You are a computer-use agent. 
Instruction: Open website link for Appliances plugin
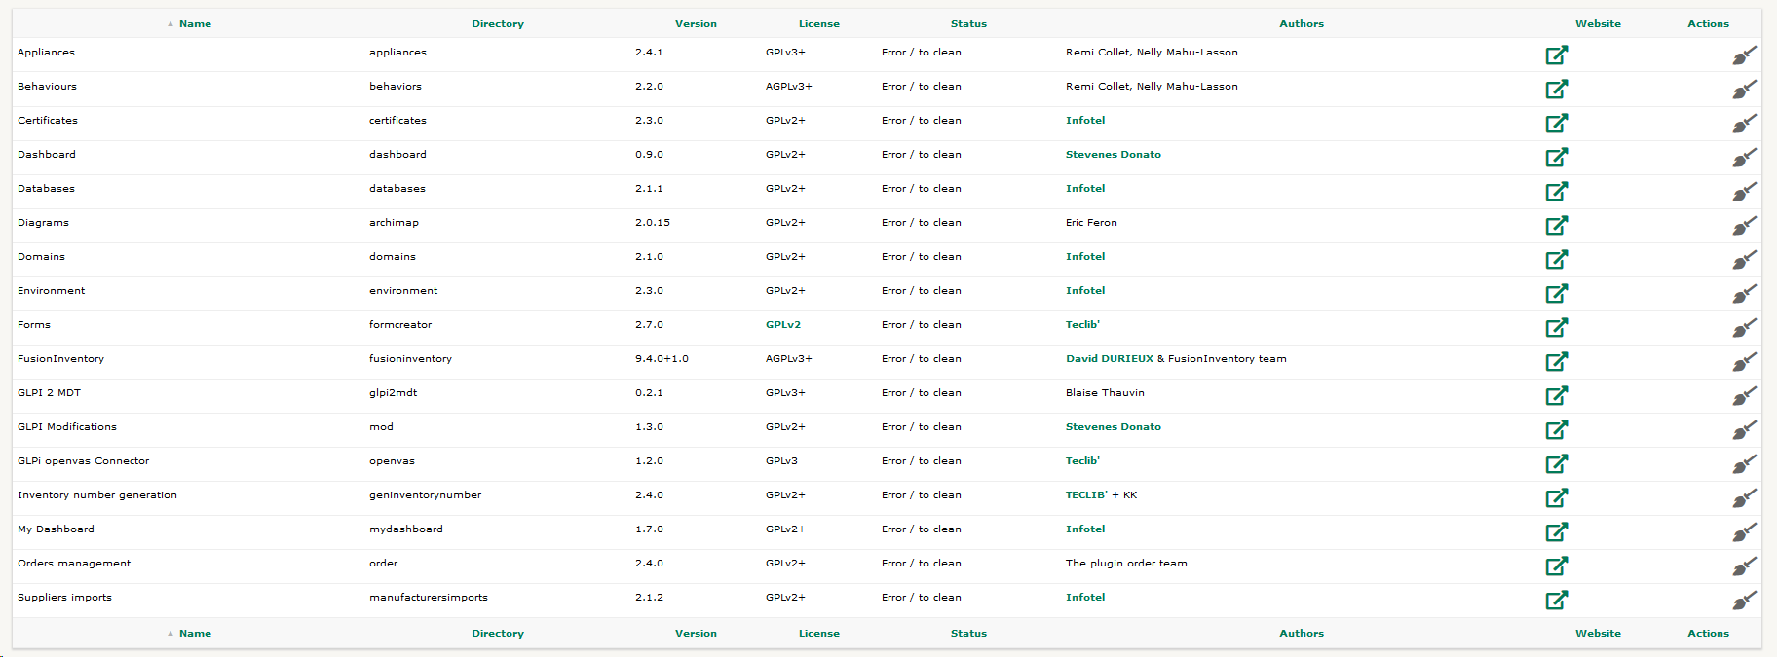(x=1557, y=55)
